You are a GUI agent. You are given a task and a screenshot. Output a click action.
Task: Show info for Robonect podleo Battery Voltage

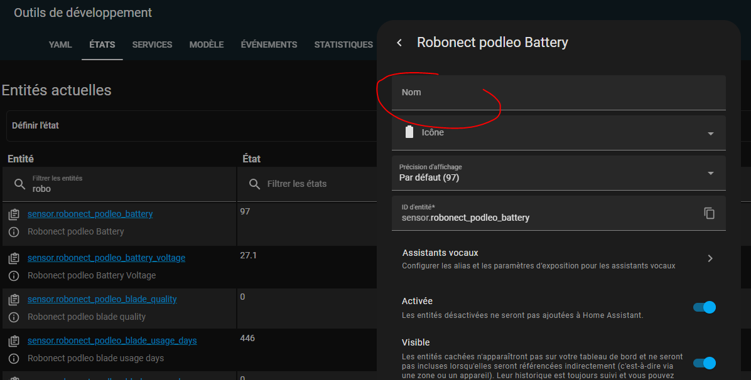pos(14,276)
